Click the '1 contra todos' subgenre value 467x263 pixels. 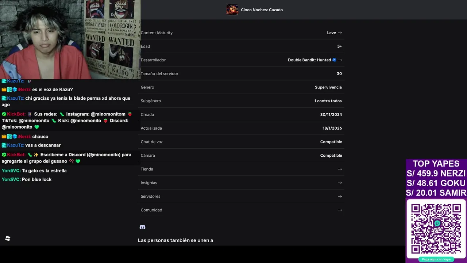click(328, 101)
